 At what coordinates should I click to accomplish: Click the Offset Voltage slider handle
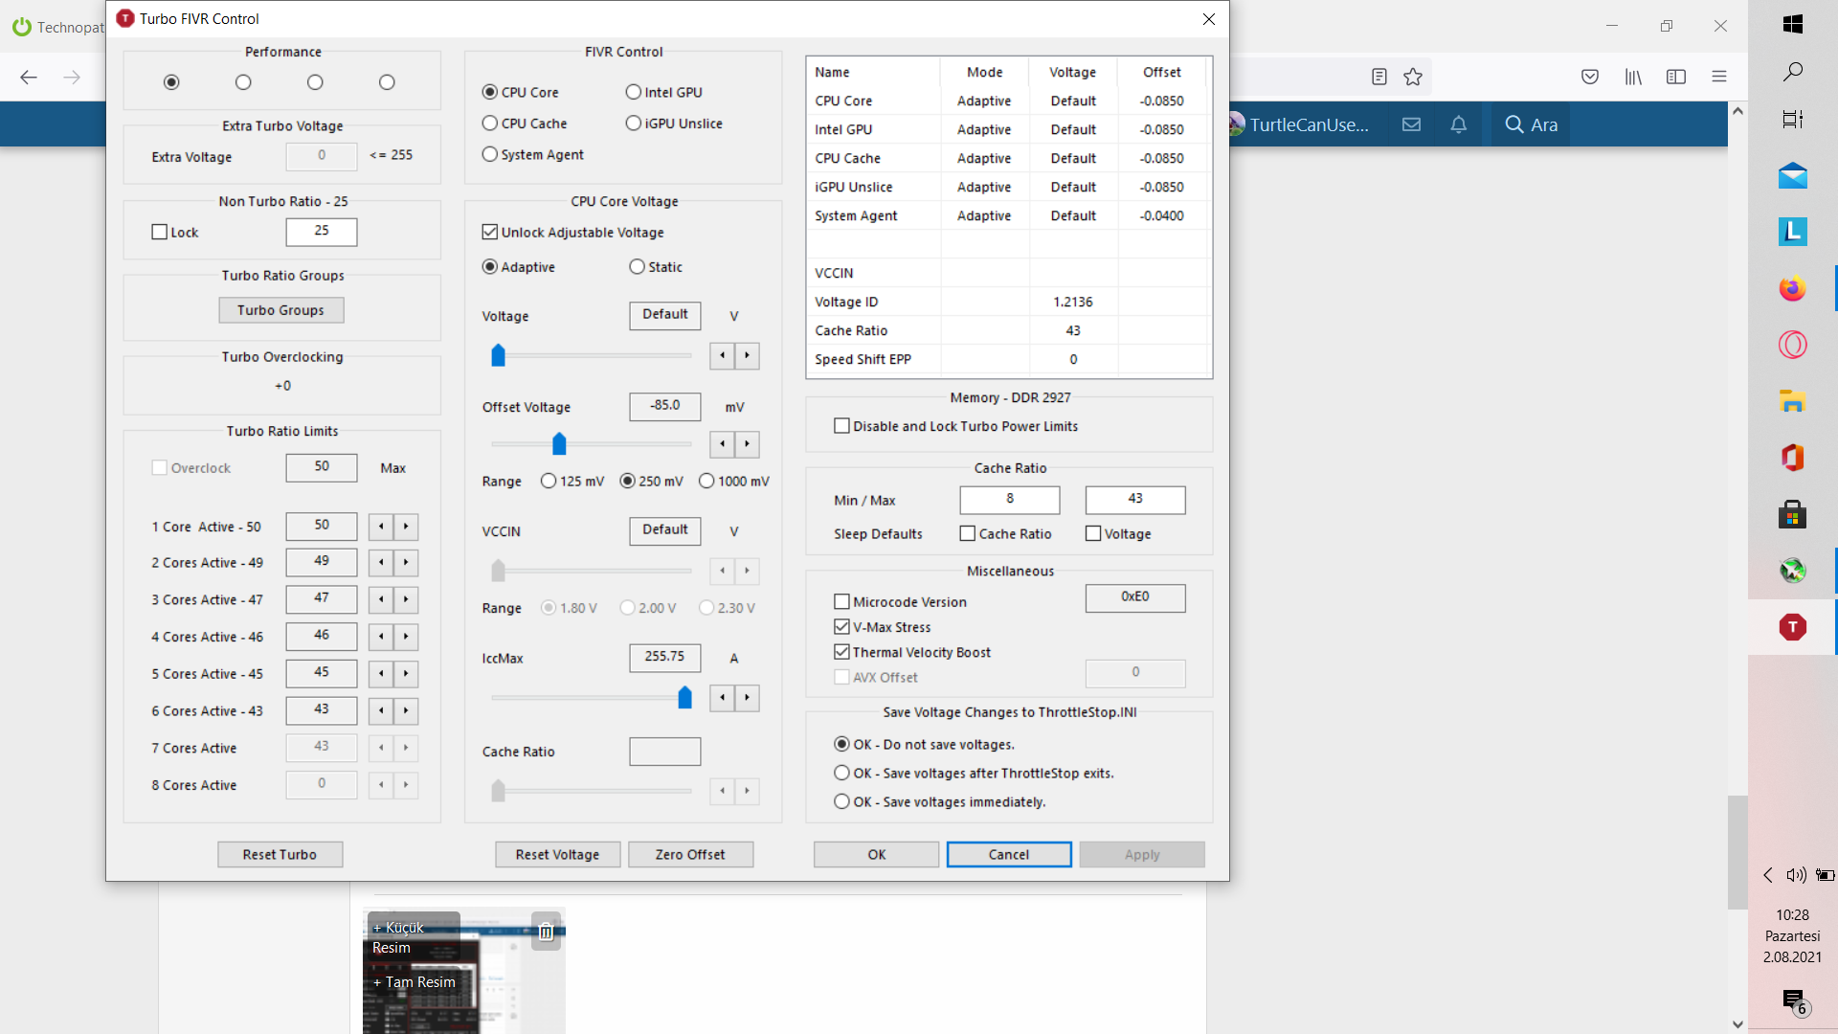point(559,444)
